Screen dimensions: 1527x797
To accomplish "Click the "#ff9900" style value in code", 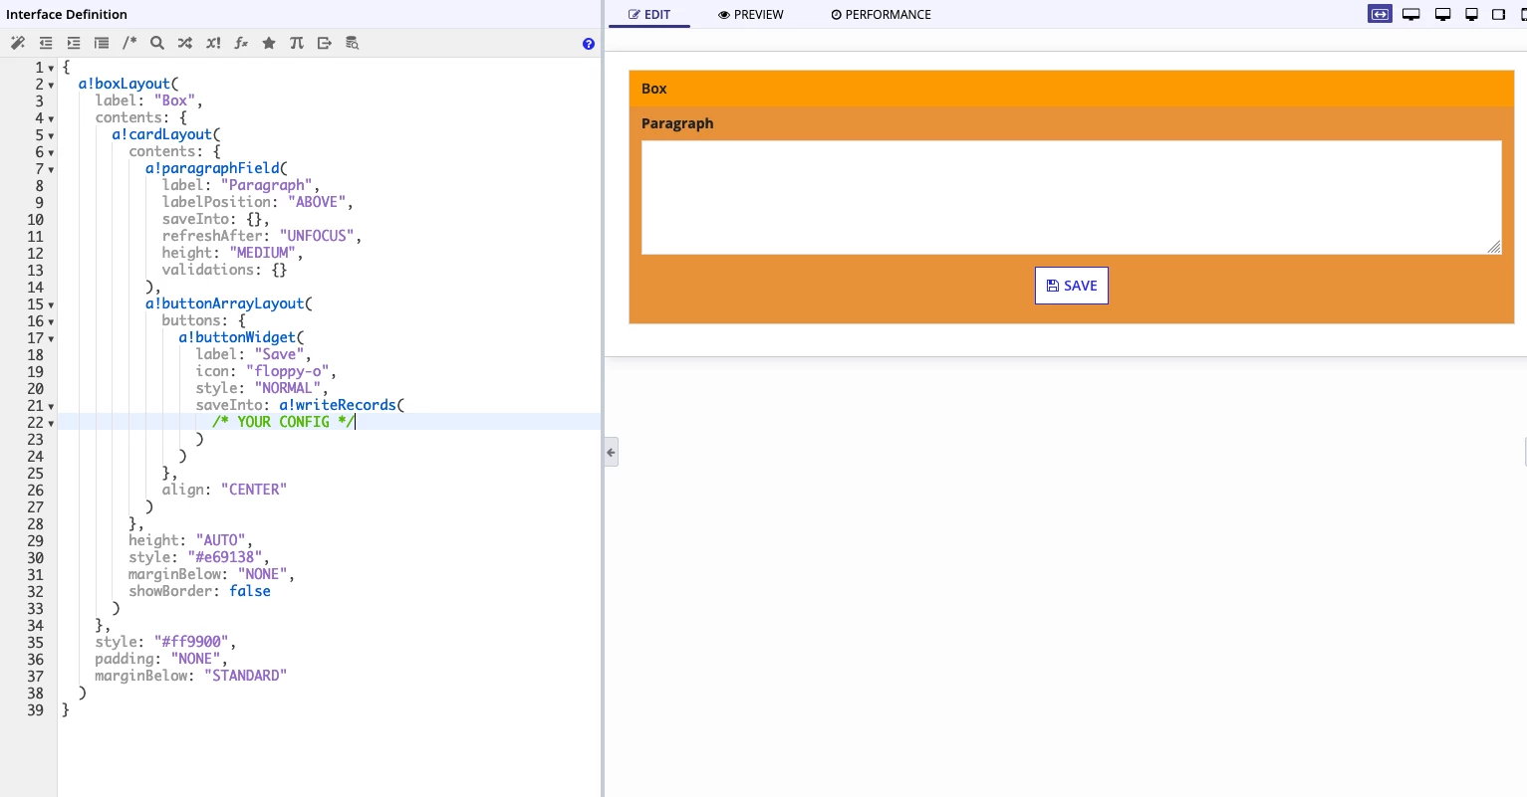I will pos(193,642).
